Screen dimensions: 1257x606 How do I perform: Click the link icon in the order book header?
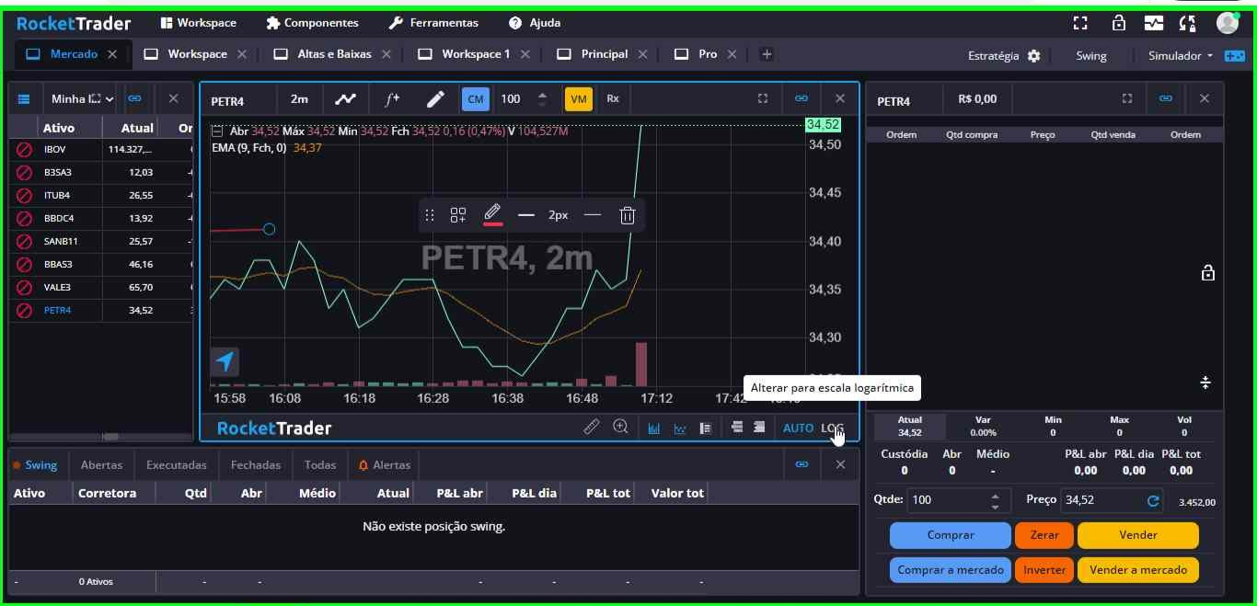1166,98
